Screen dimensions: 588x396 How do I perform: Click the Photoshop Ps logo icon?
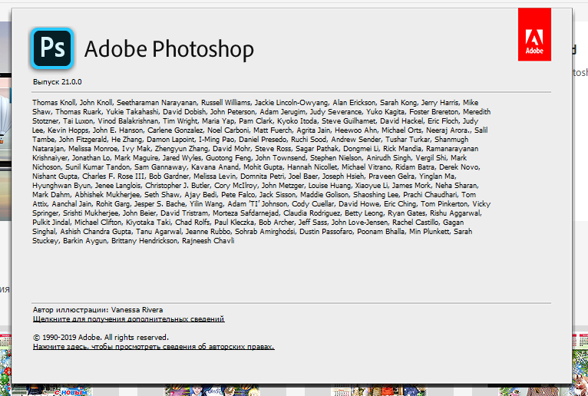52,48
